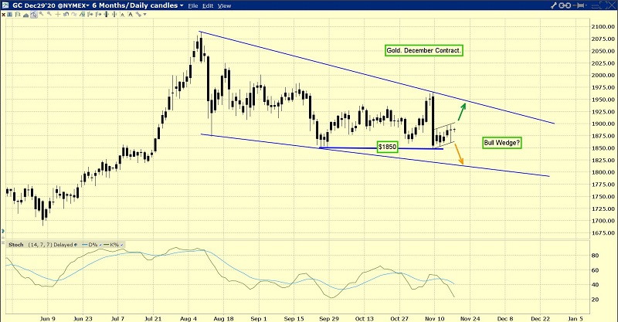The height and width of the screenshot is (322, 618).
Task: Click the 'Aug 4' date axis label
Action: click(x=188, y=318)
